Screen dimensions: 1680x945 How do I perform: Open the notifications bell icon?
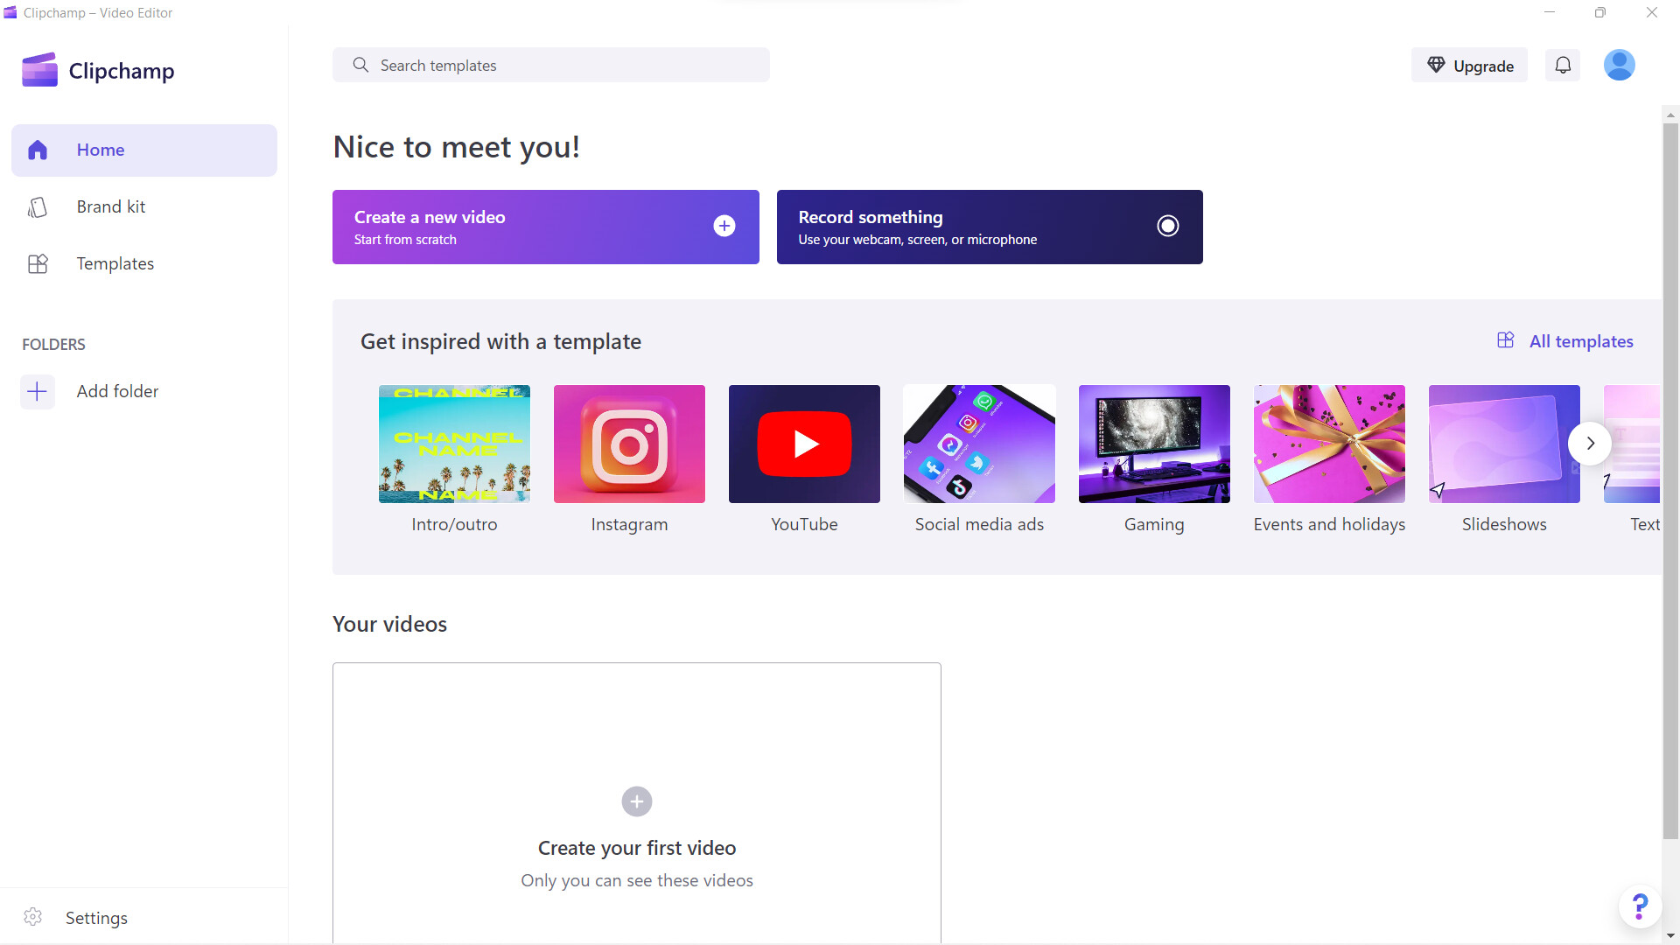pyautogui.click(x=1563, y=65)
